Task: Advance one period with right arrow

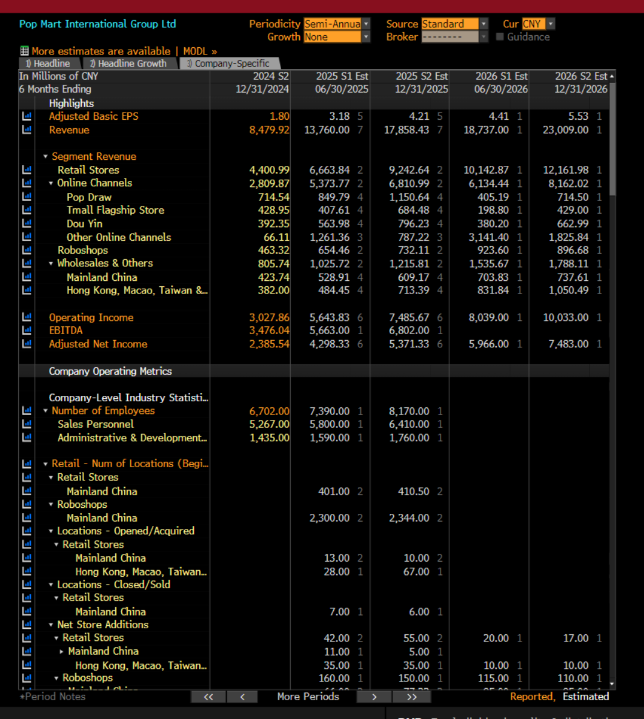Action: (x=374, y=697)
